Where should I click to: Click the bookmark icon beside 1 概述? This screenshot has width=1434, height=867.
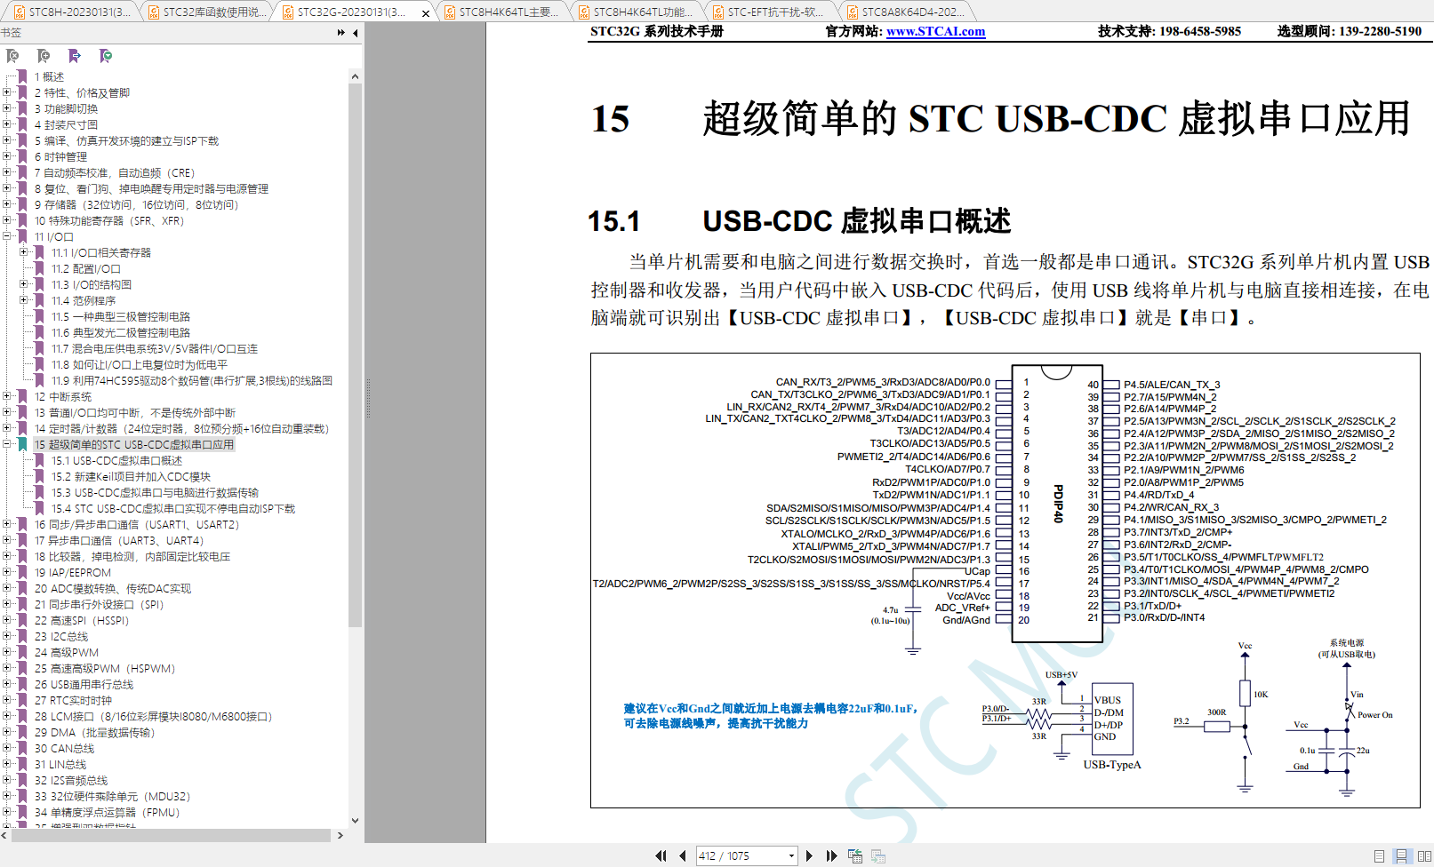[x=23, y=77]
